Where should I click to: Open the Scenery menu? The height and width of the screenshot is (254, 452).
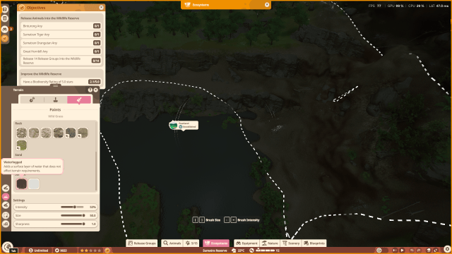click(x=291, y=243)
